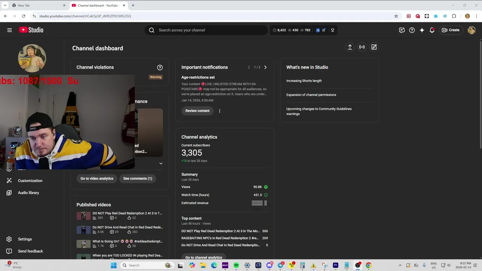
Task: Click thumbnail of 'What Is Going On?' video
Action: pos(84,244)
